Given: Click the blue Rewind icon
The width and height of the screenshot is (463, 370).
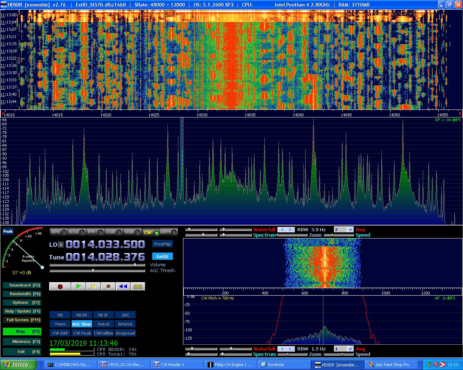Looking at the screenshot, I should pyautogui.click(x=123, y=287).
